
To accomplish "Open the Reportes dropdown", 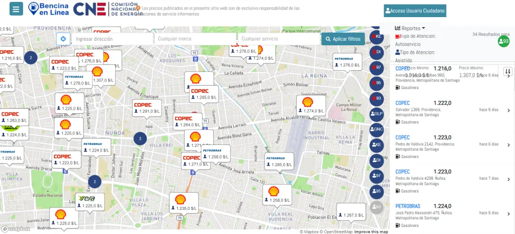I will [x=410, y=28].
